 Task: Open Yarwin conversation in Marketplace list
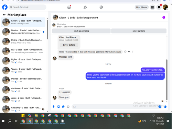tap(23, 70)
